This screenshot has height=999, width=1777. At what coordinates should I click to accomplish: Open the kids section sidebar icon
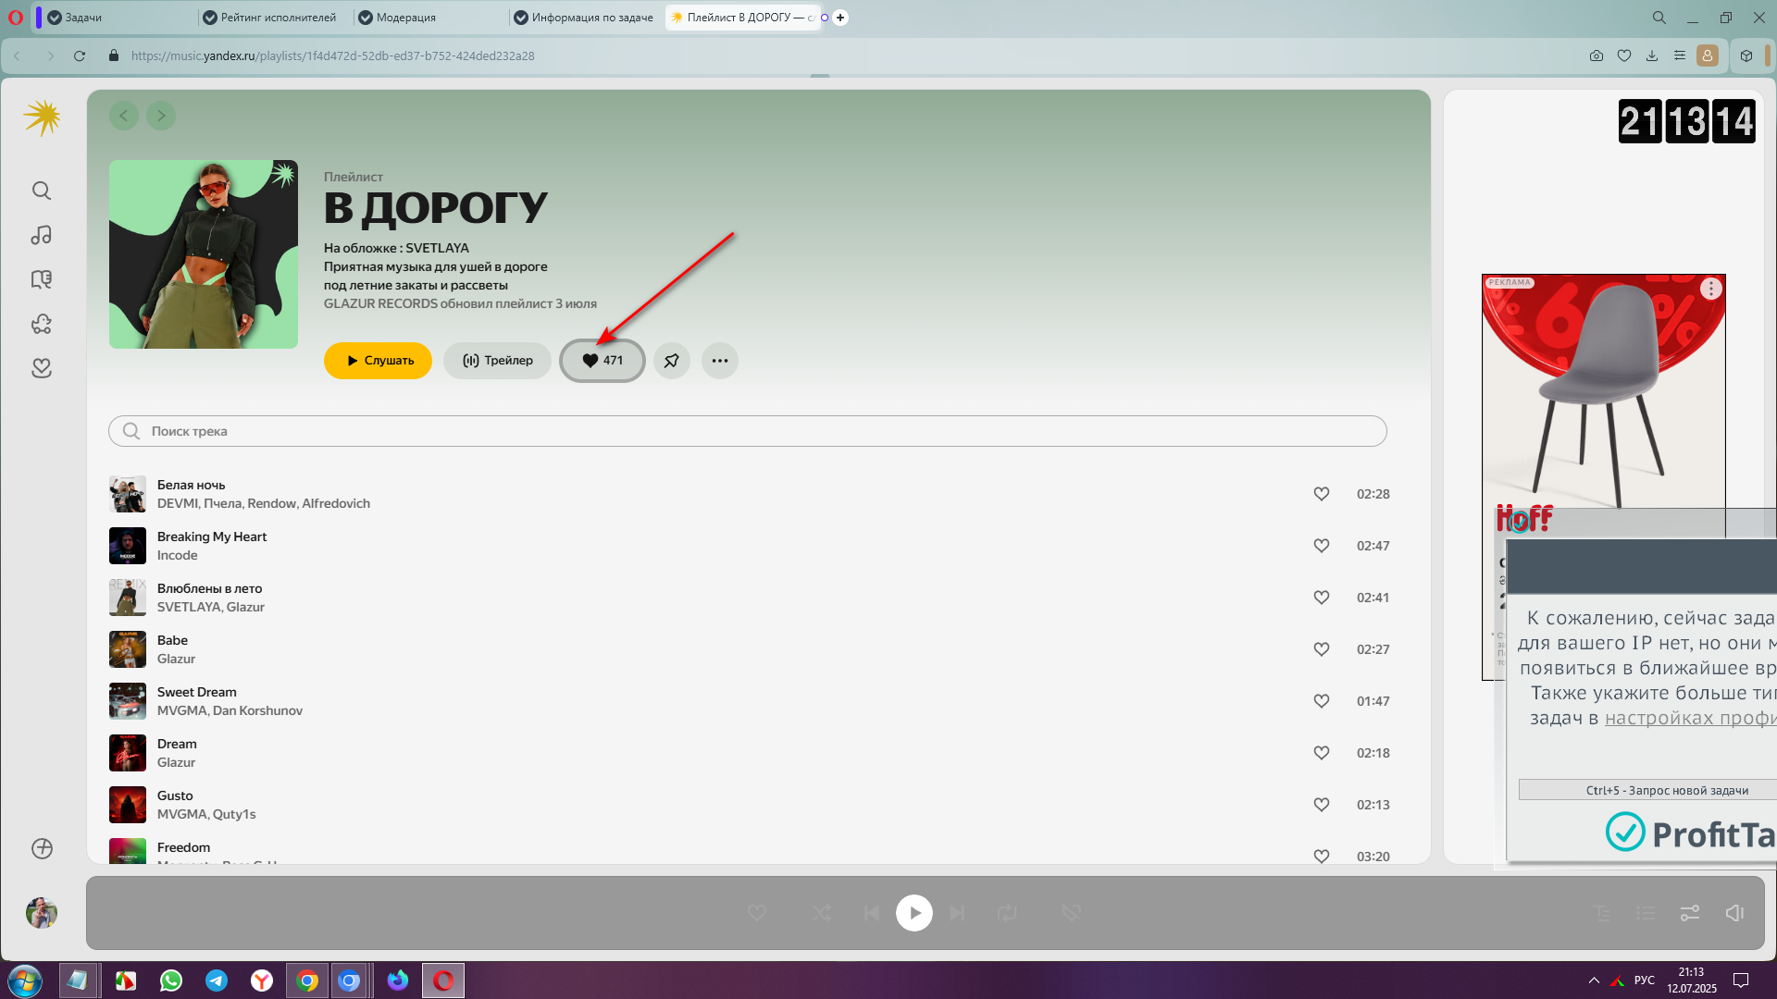(x=42, y=324)
